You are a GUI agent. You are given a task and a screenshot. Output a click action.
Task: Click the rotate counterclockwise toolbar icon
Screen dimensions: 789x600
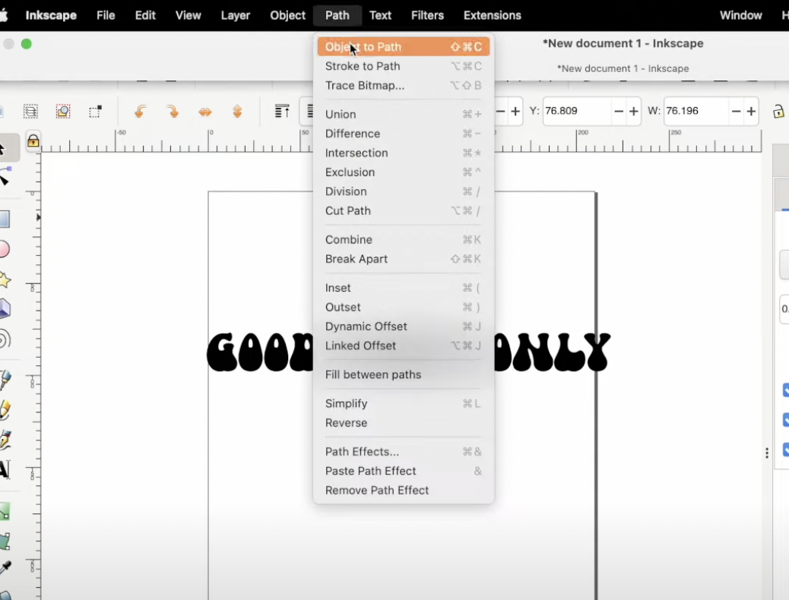139,111
